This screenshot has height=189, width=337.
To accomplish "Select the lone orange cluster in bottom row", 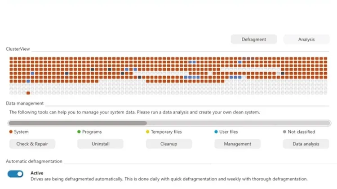I will coord(28,93).
